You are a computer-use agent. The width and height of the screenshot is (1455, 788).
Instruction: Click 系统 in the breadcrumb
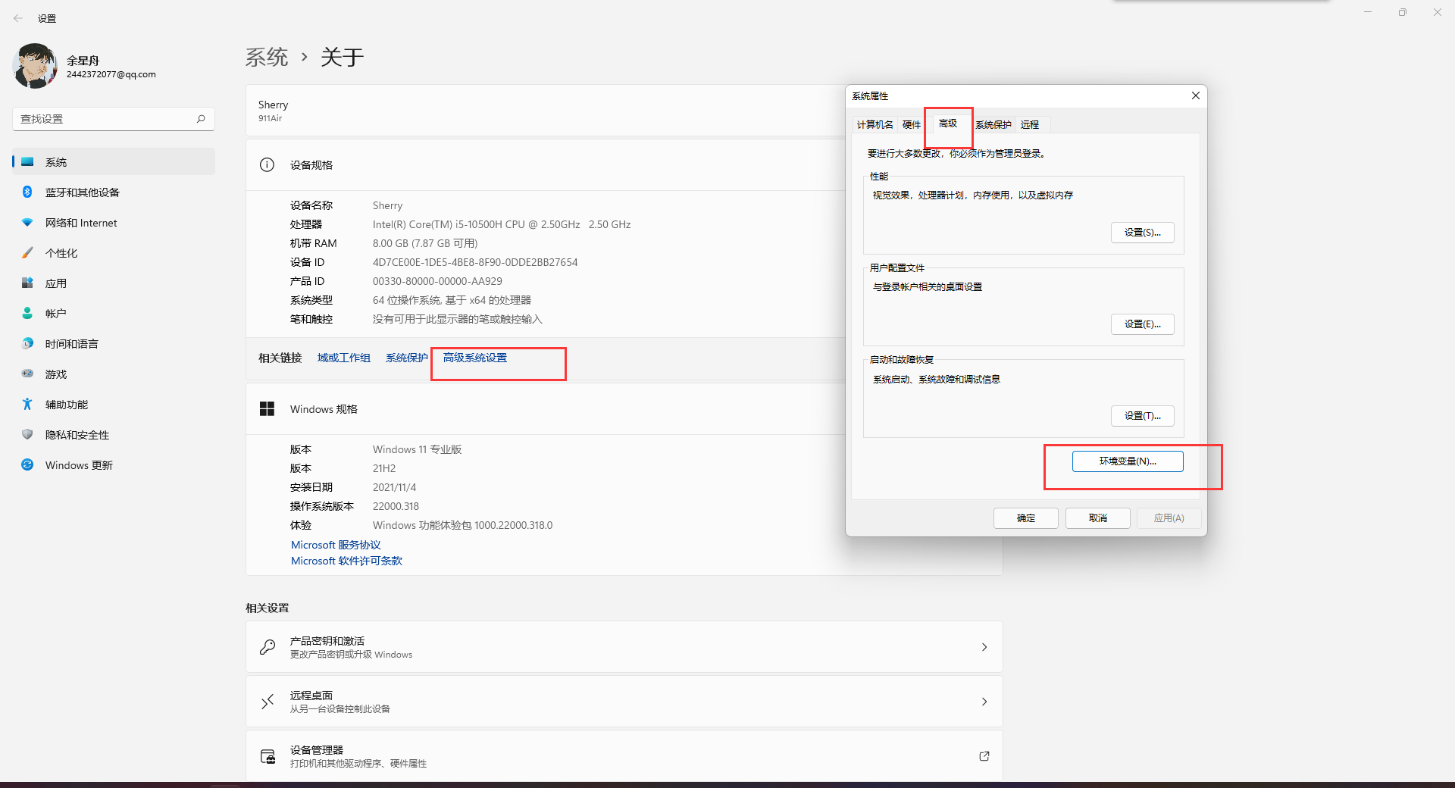267,57
